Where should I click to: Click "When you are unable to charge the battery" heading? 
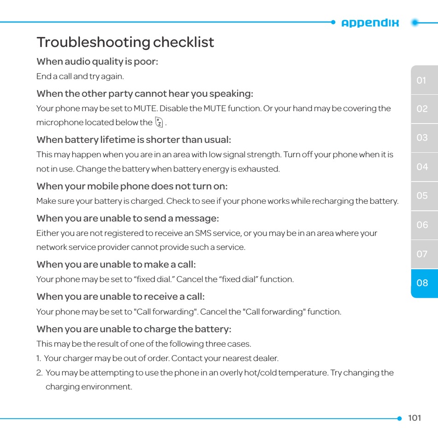134,329
